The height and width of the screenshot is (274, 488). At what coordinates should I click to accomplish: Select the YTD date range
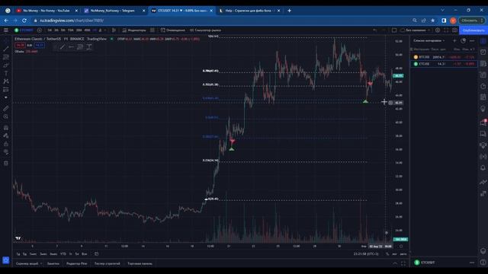tap(63, 253)
